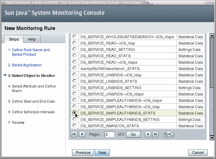Select DS_SERVICE_UNBINDS_SETTING radio button
The height and width of the screenshot is (159, 216).
[74, 87]
